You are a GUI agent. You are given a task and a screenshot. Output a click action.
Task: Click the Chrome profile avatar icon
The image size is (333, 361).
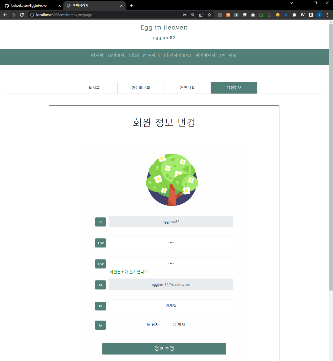[319, 15]
